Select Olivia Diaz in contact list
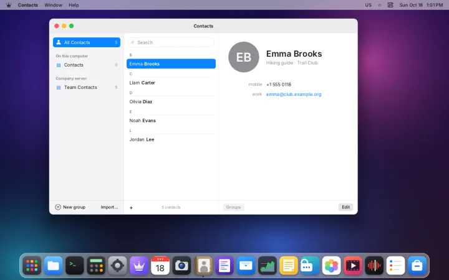The width and height of the screenshot is (449, 280). point(171,101)
